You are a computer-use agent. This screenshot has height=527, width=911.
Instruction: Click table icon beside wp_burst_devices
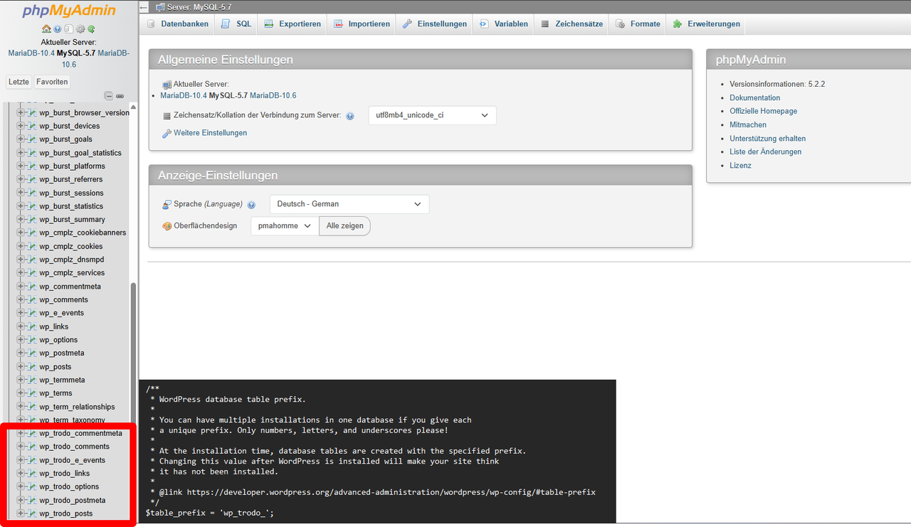(x=31, y=126)
